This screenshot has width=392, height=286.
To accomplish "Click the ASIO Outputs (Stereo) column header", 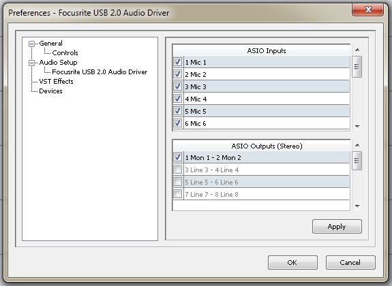I will tap(267, 146).
